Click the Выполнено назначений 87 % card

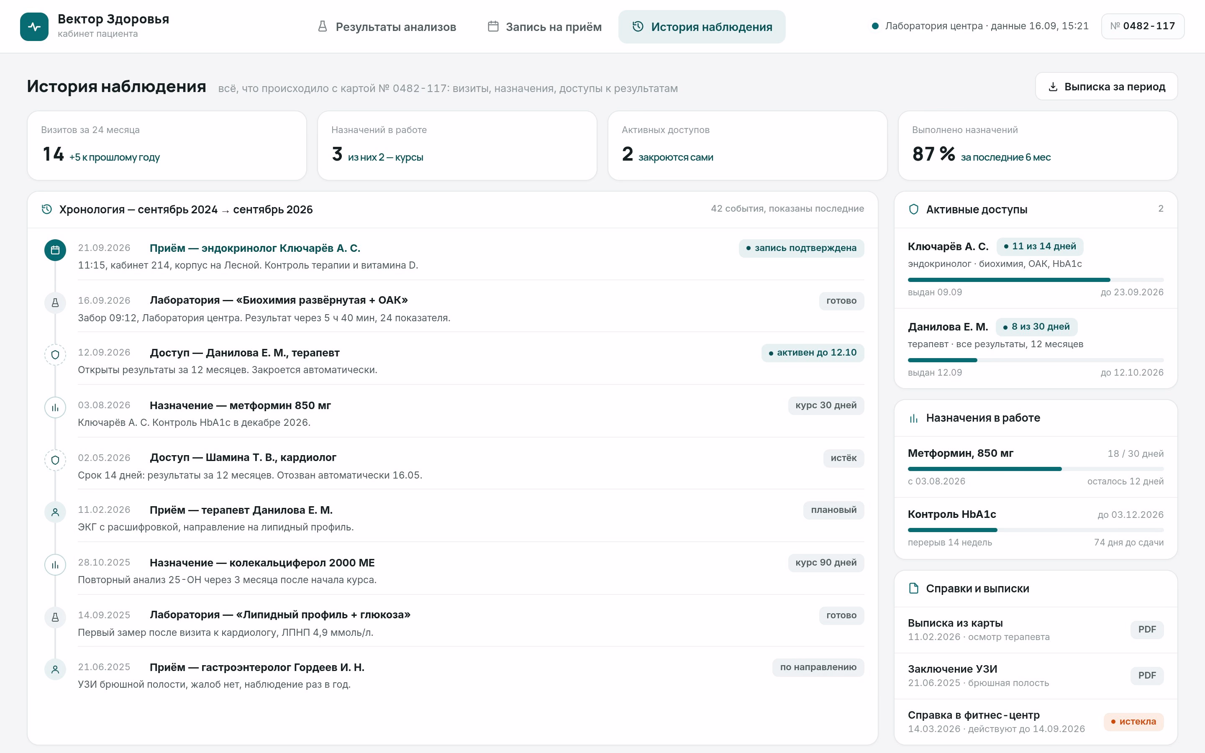[x=1038, y=146]
